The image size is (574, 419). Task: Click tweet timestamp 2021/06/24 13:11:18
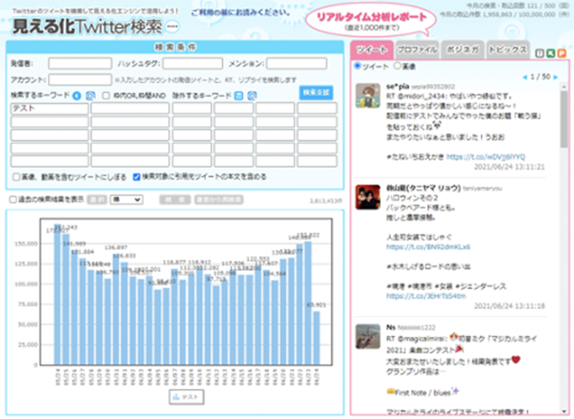(509, 306)
